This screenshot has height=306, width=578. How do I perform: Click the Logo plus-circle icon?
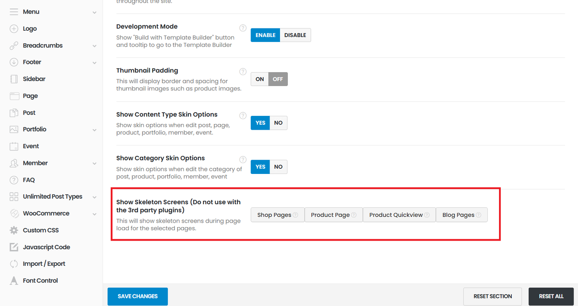point(14,28)
